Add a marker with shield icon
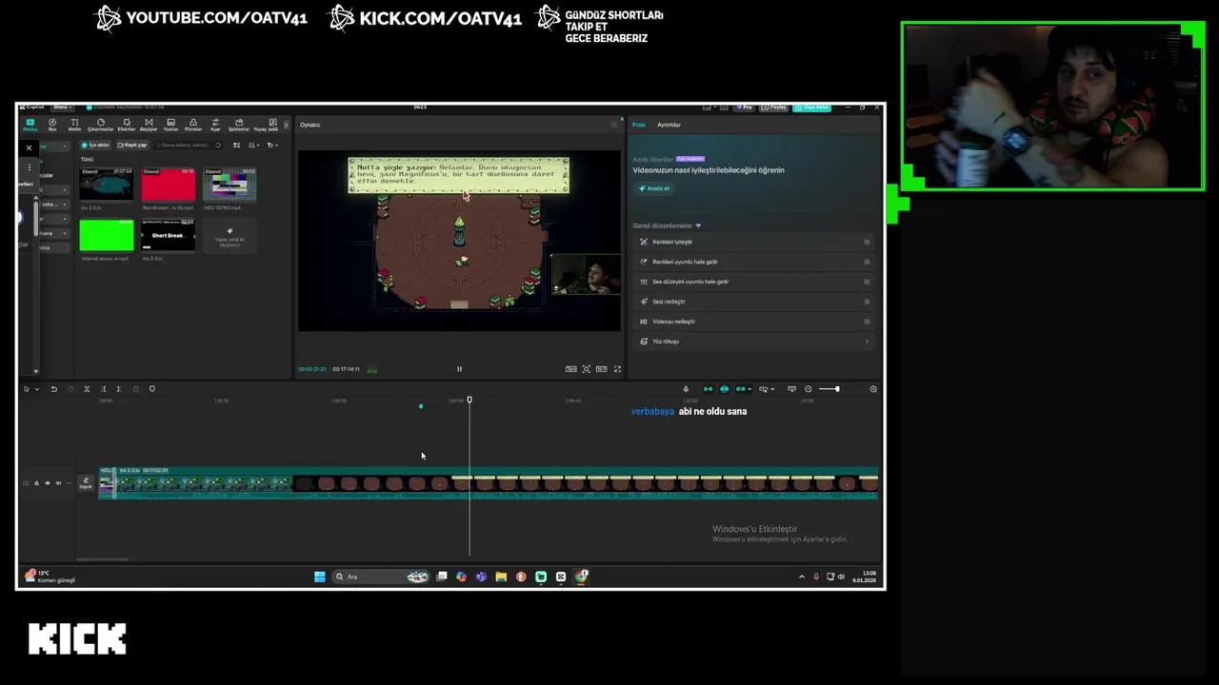 (x=151, y=389)
